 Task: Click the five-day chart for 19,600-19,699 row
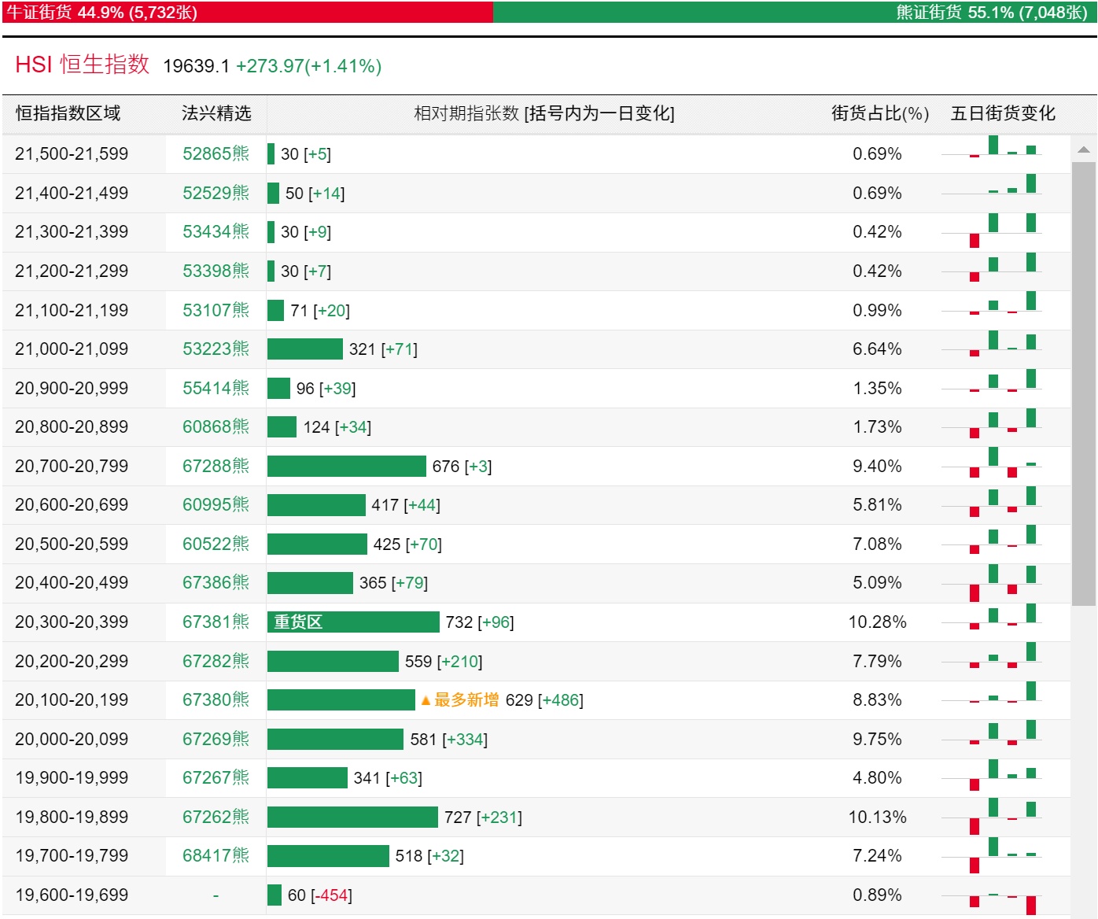pyautogui.click(x=992, y=899)
